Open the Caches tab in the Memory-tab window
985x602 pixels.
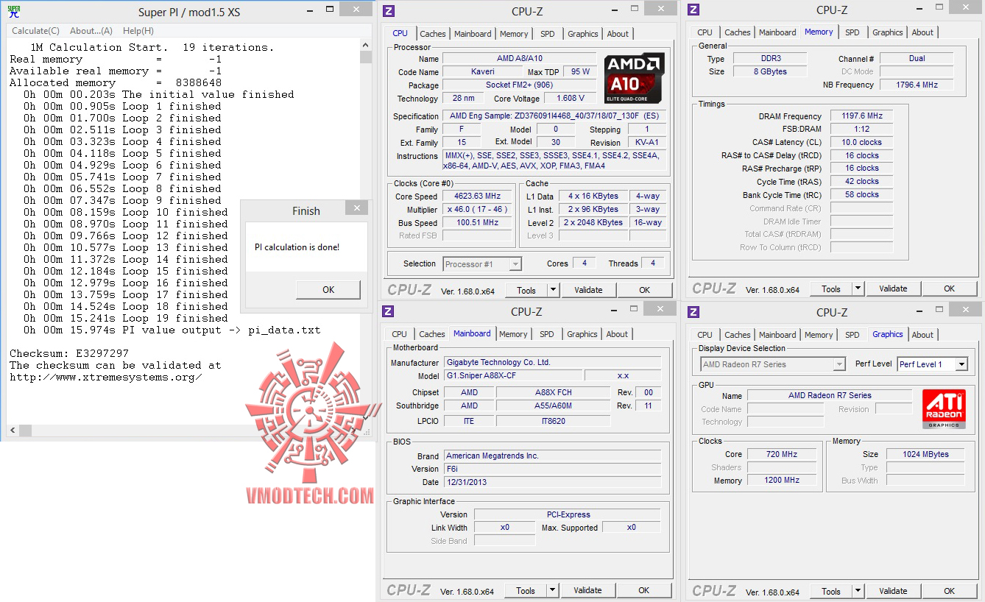click(738, 32)
